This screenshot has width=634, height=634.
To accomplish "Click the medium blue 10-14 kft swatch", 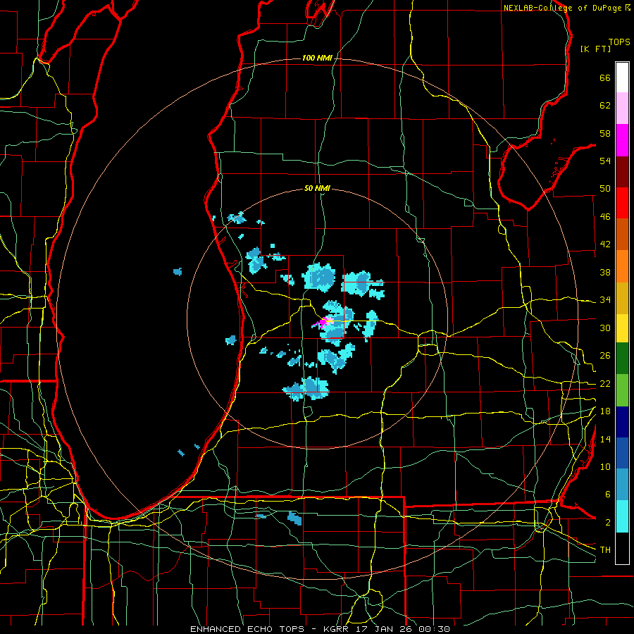I will coord(622,453).
